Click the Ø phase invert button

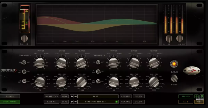pos(202,96)
